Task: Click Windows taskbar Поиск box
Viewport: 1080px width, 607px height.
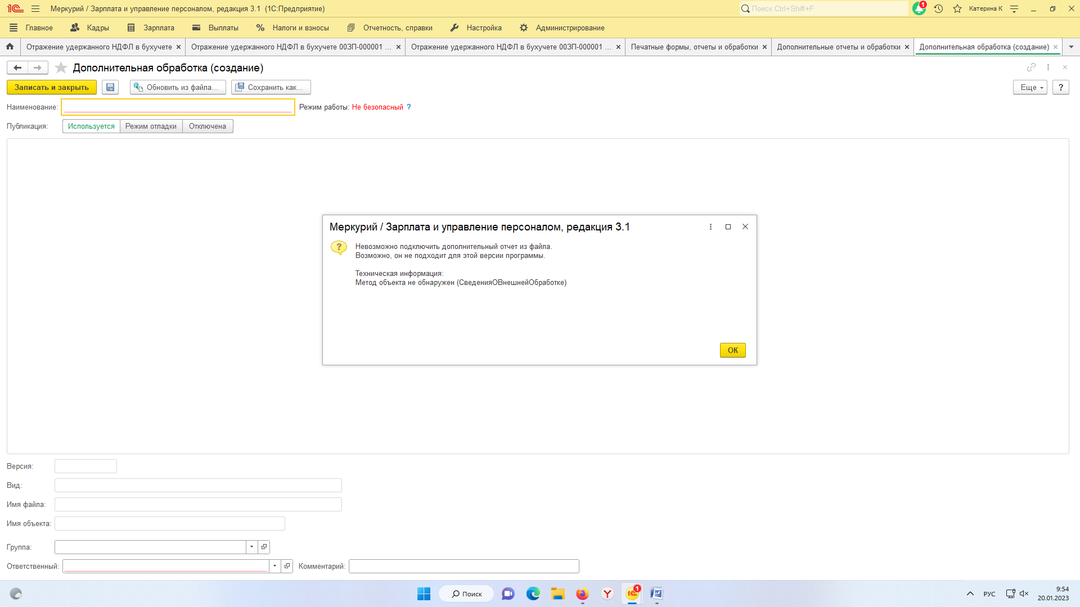Action: [466, 594]
